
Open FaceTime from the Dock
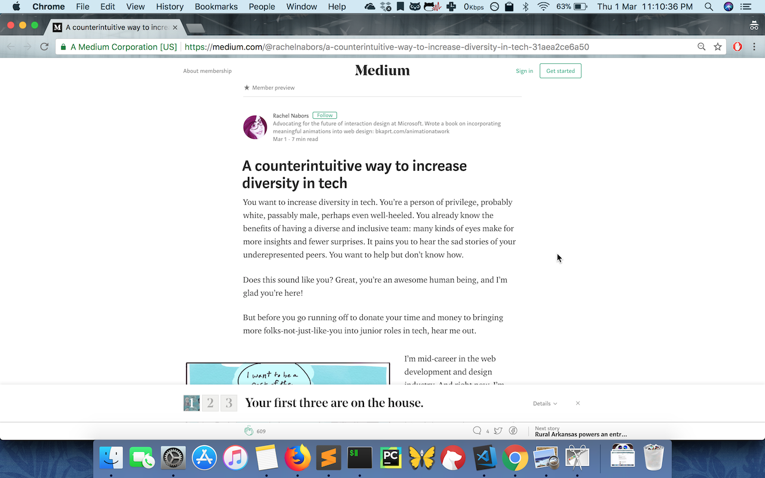pyautogui.click(x=142, y=458)
